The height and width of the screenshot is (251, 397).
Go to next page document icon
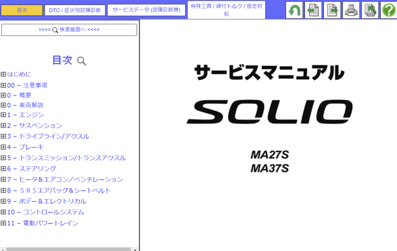click(x=332, y=10)
